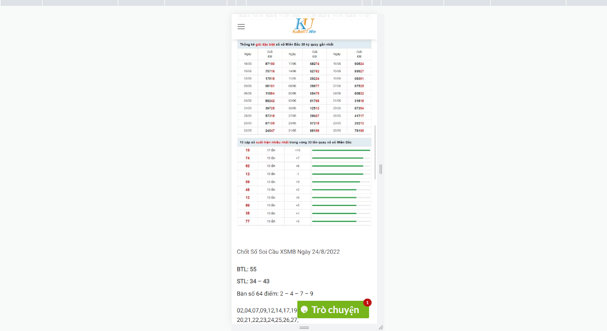Viewport: 607px width, 331px height.
Task: Click the "BTL: 55" line
Action: point(247,269)
